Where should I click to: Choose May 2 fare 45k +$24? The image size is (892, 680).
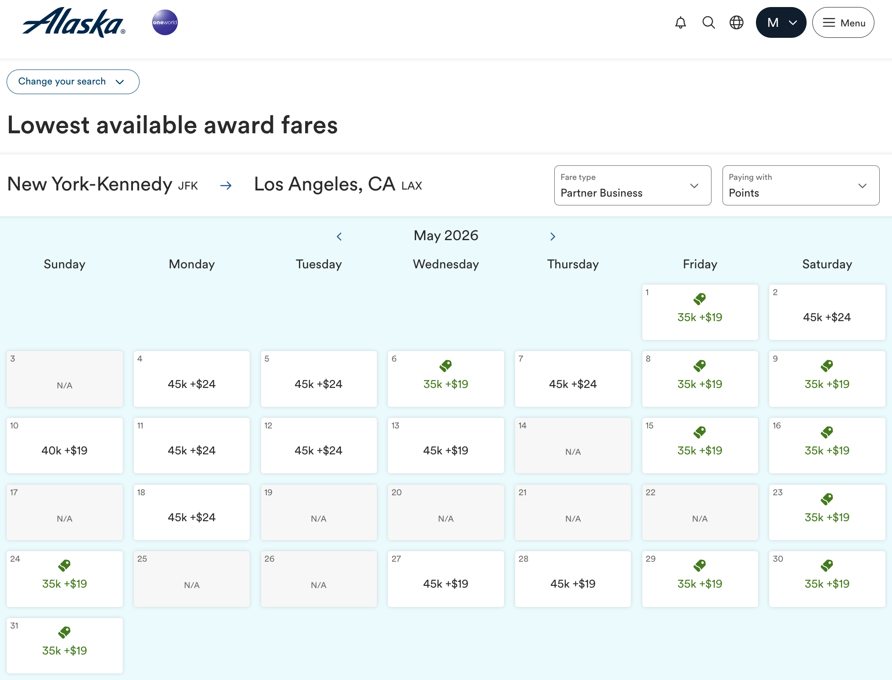click(x=826, y=312)
